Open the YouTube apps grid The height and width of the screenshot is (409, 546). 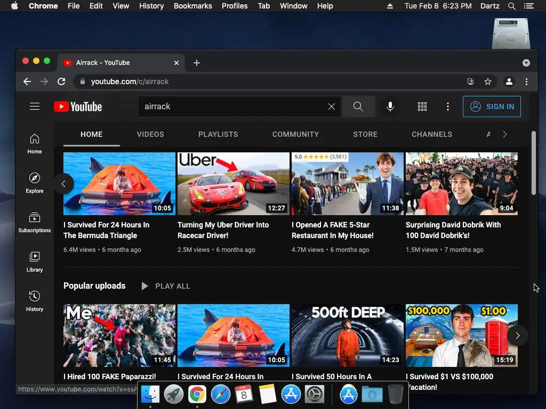[422, 107]
